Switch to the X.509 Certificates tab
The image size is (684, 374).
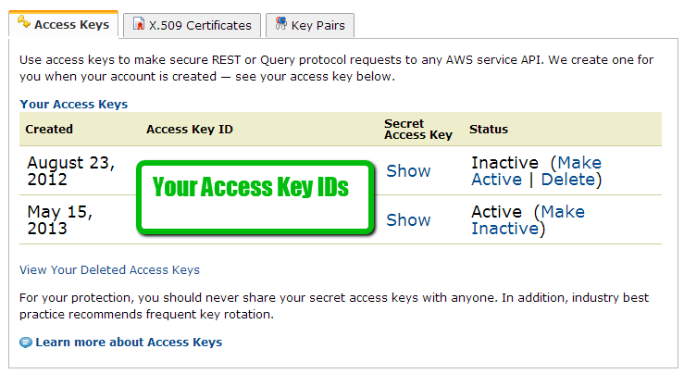pyautogui.click(x=200, y=26)
